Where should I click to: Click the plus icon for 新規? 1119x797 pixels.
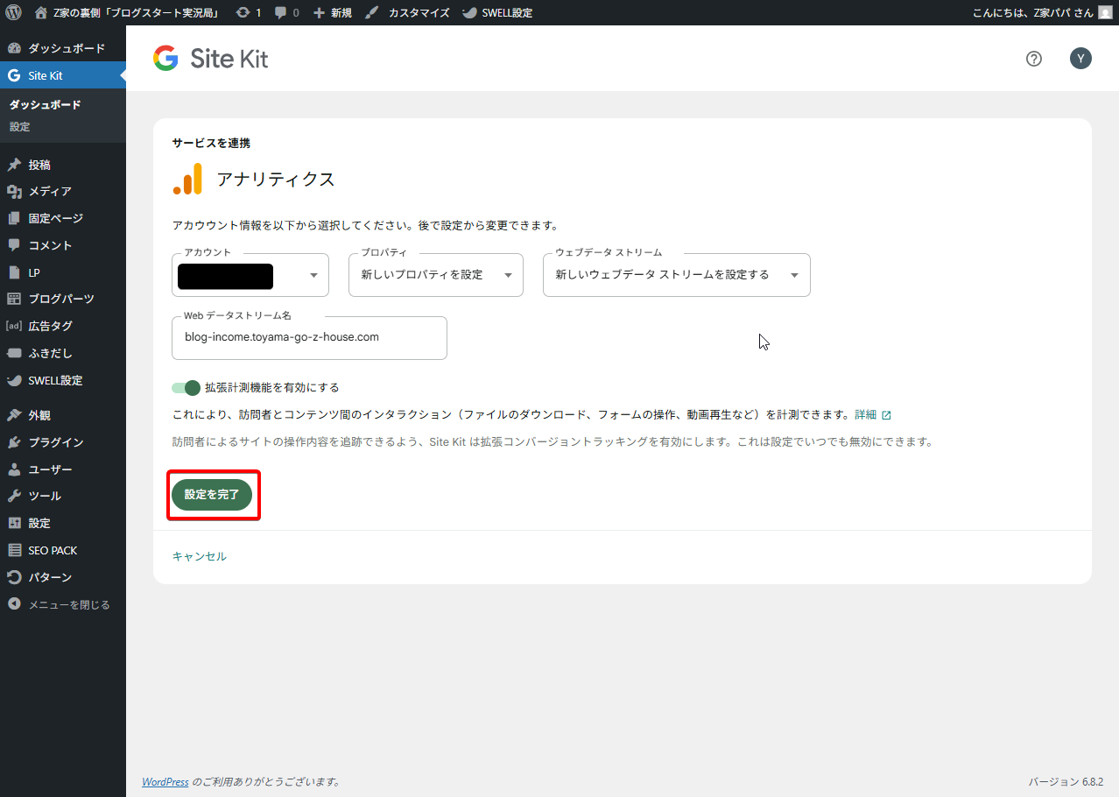(319, 12)
